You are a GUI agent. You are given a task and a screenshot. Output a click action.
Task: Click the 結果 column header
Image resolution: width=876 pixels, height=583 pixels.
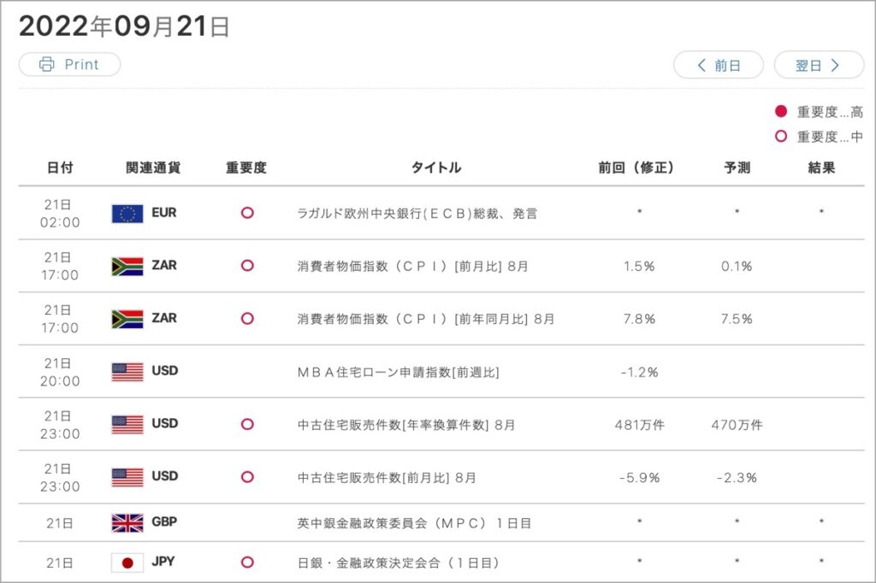pyautogui.click(x=821, y=168)
